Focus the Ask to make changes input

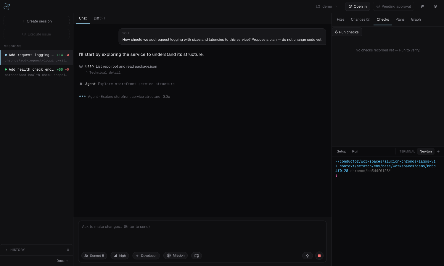pyautogui.click(x=202, y=235)
